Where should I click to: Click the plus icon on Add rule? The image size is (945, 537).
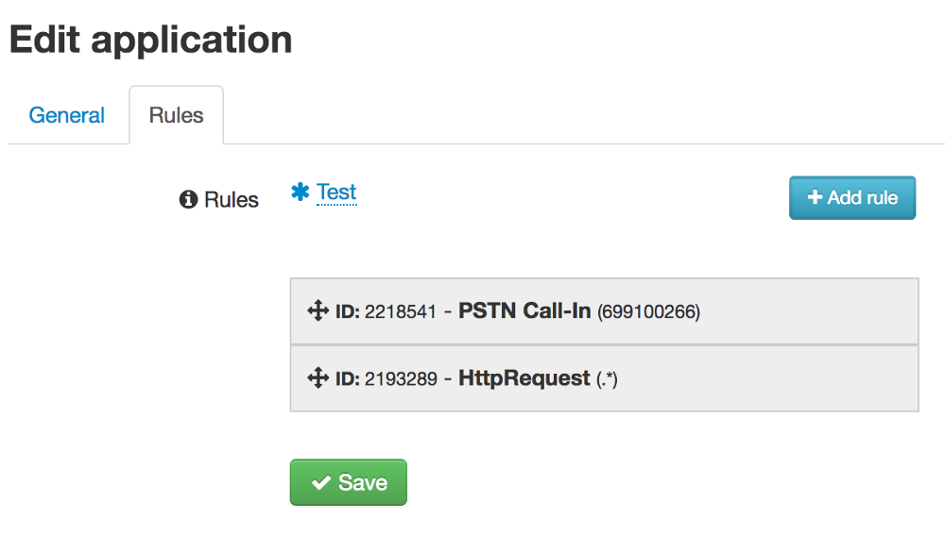pos(815,197)
